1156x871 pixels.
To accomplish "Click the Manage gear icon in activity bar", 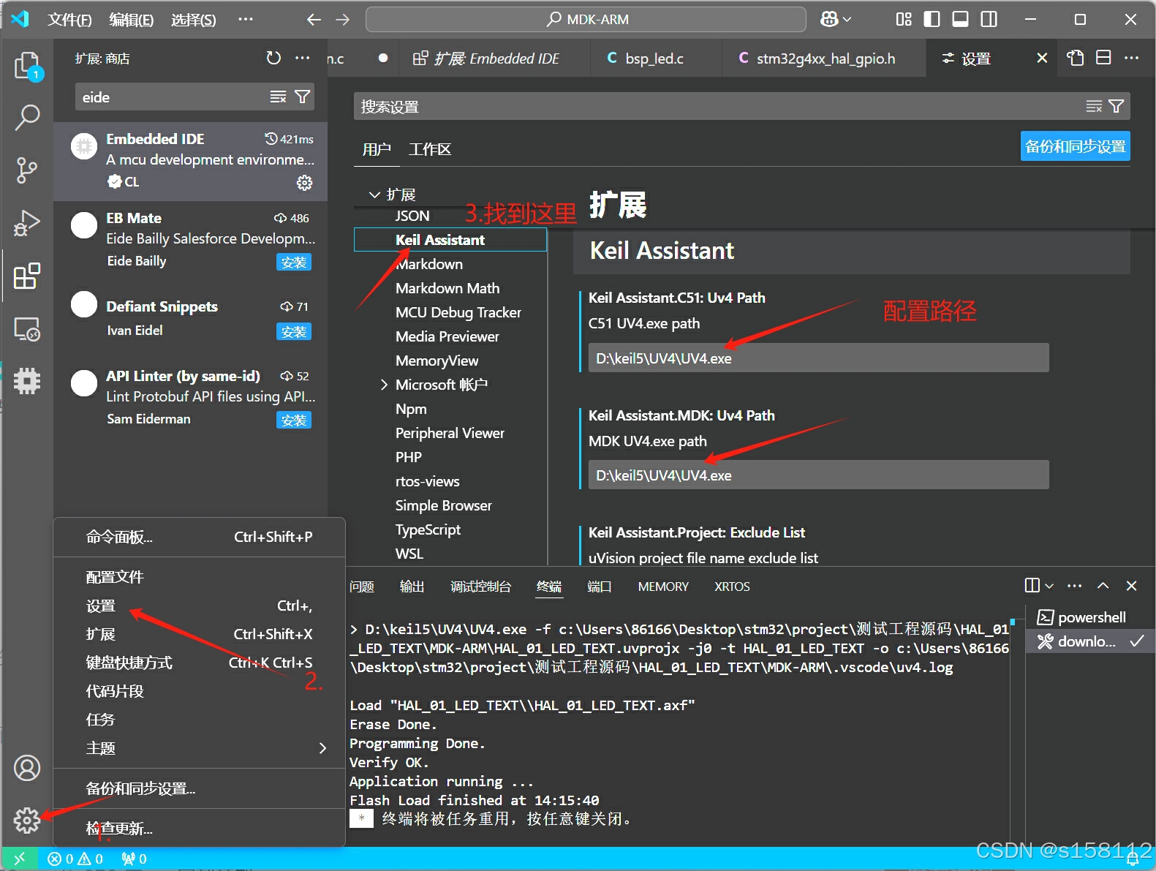I will click(x=27, y=821).
